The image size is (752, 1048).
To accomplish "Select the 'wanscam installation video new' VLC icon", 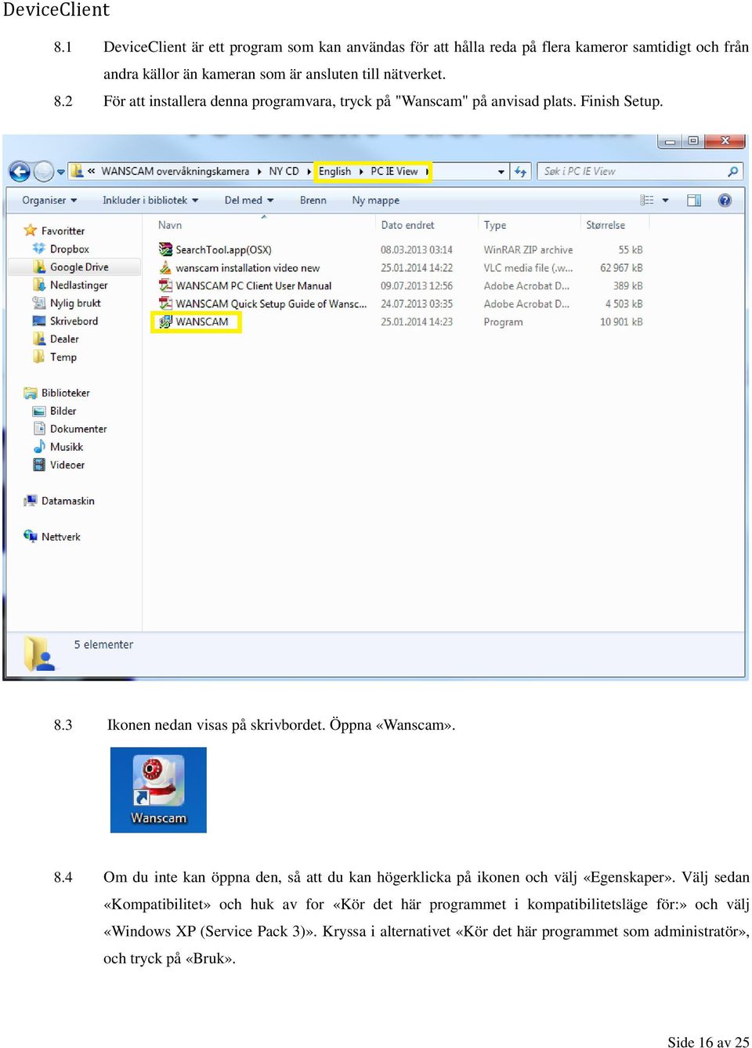I will point(165,267).
